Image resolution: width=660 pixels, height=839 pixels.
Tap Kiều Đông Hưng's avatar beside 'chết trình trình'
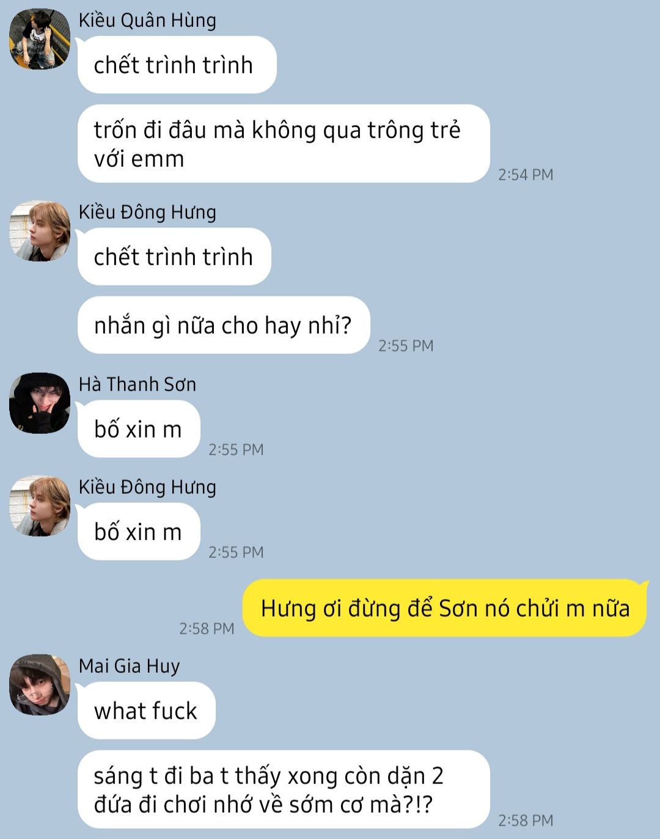tap(40, 231)
